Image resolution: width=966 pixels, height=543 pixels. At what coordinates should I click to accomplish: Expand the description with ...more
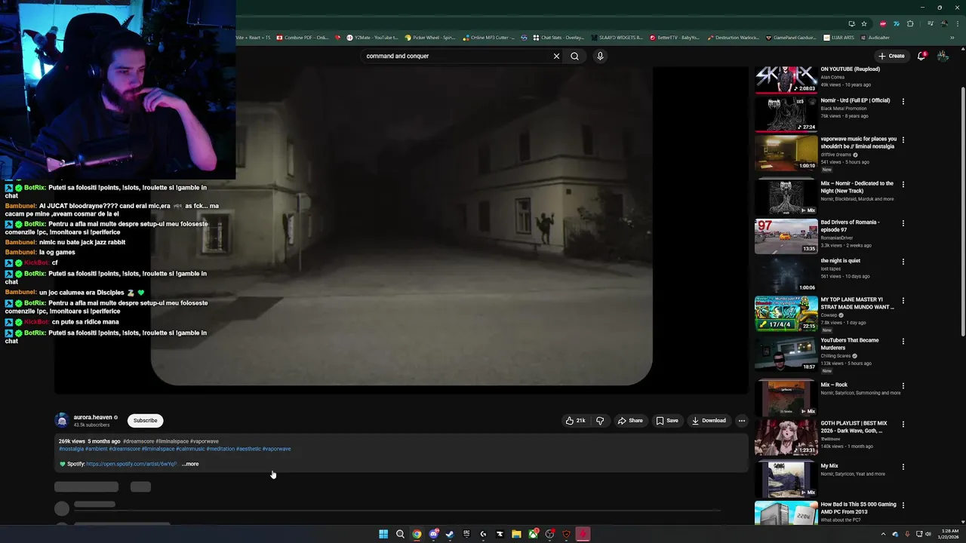tap(191, 464)
